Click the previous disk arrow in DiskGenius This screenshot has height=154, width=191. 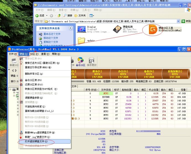tap(13, 71)
